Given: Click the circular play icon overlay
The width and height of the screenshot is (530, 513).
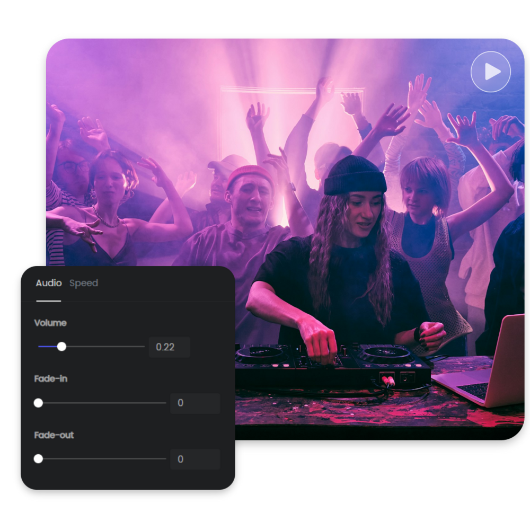Looking at the screenshot, I should coord(490,70).
